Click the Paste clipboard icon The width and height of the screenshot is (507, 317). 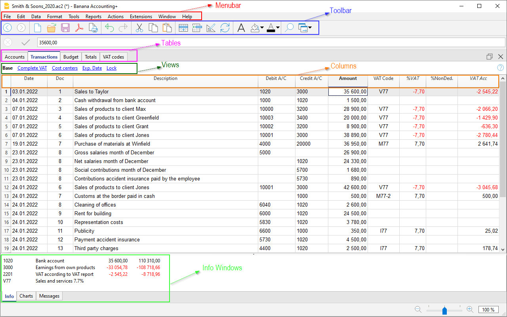click(167, 28)
